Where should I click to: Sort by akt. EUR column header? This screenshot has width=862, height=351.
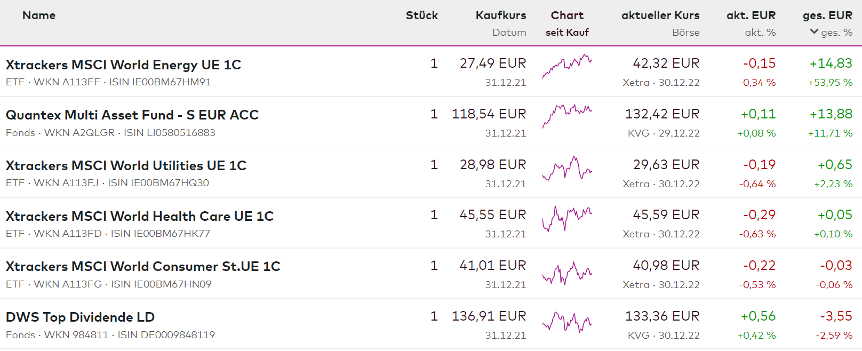point(751,15)
